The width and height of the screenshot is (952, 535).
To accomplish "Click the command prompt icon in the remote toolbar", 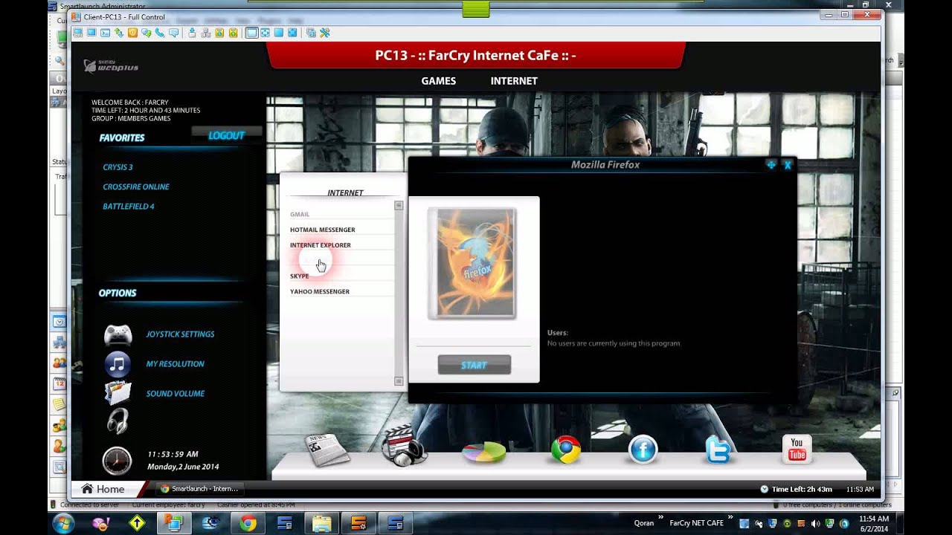I will [x=105, y=33].
